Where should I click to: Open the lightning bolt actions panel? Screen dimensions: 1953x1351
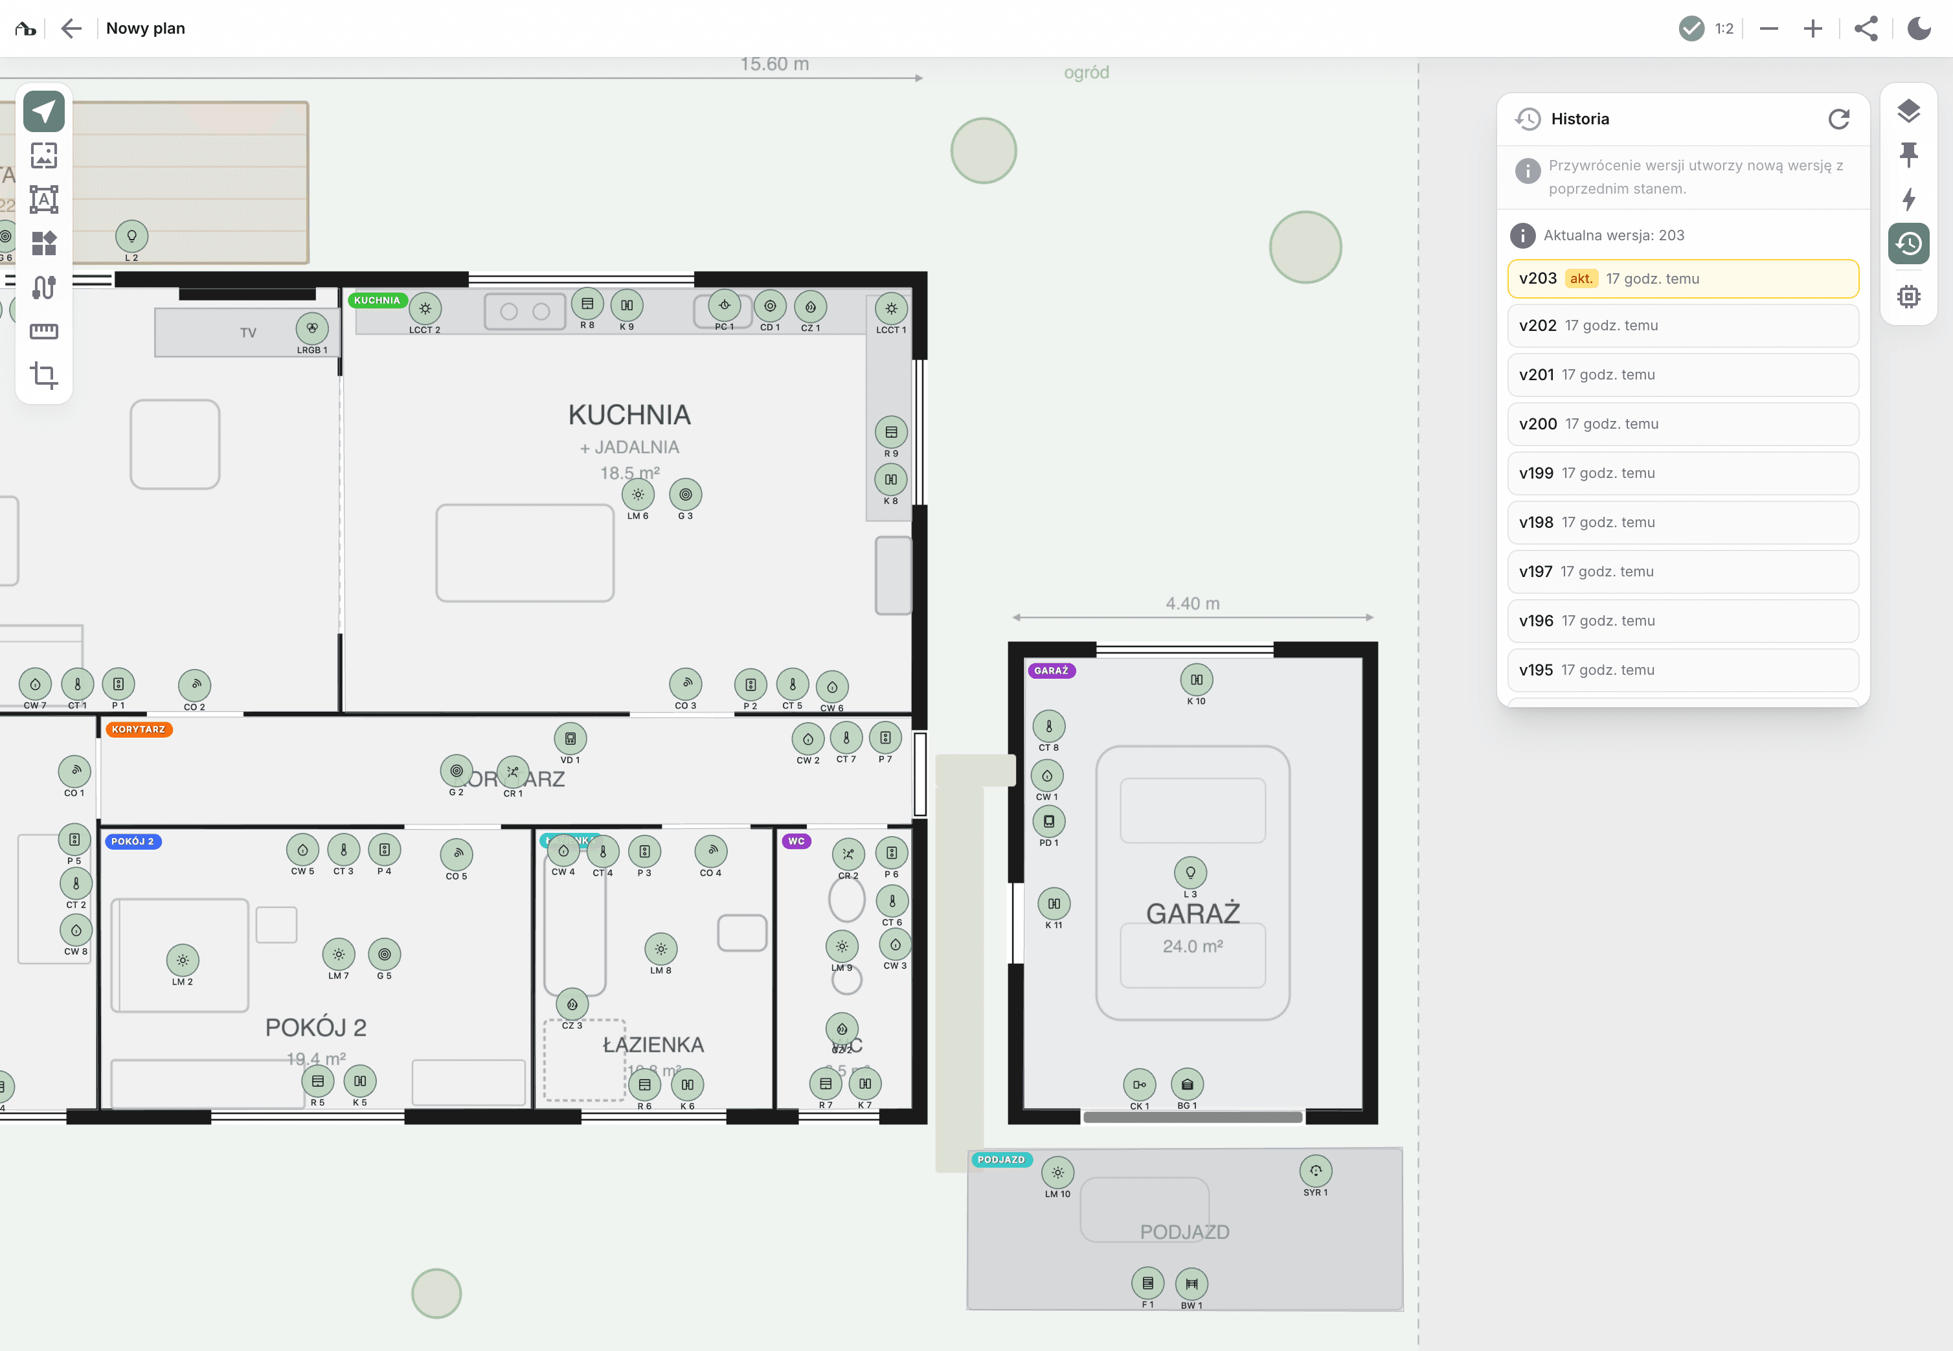[1908, 199]
